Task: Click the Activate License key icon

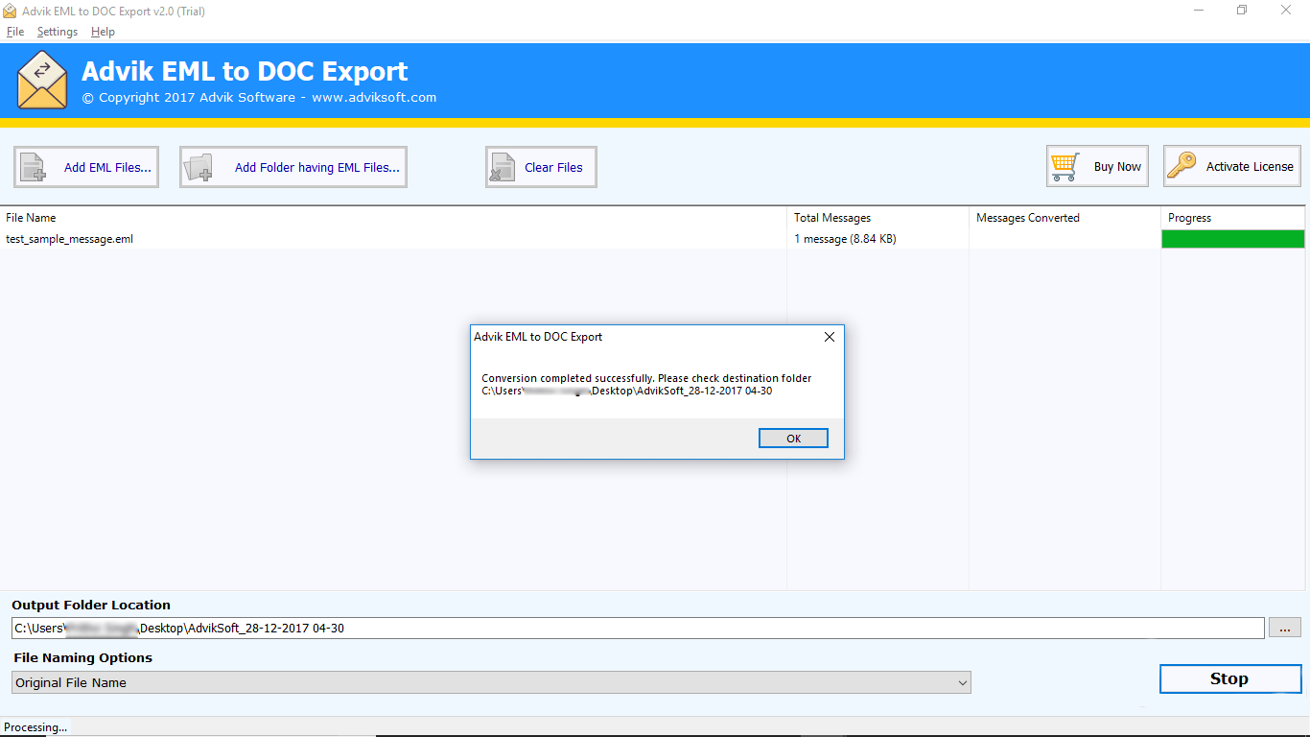Action: 1181,166
